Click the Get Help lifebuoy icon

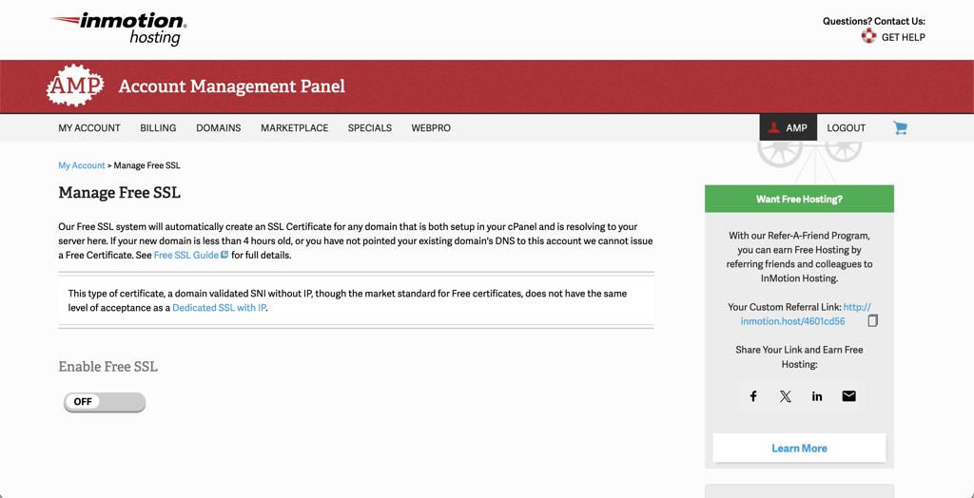(868, 37)
